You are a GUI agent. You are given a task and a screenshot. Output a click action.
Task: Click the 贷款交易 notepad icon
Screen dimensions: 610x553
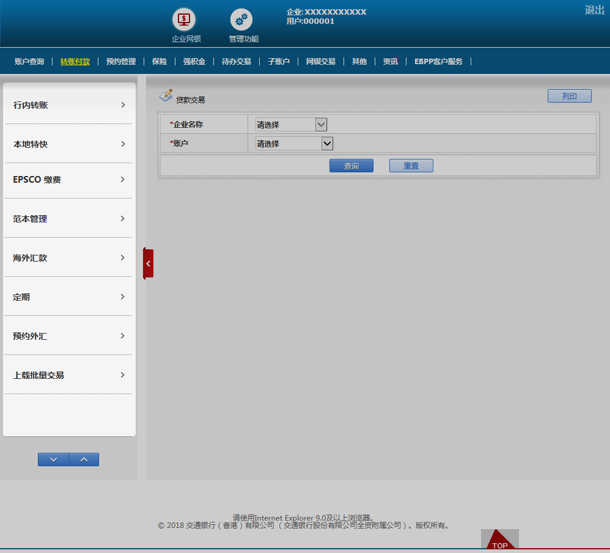pos(166,95)
